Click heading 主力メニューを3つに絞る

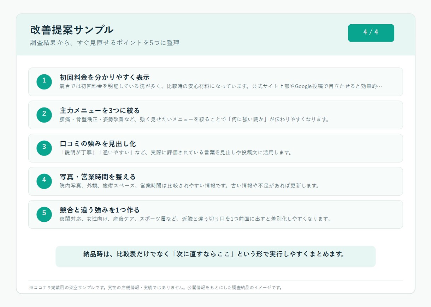[x=100, y=110]
